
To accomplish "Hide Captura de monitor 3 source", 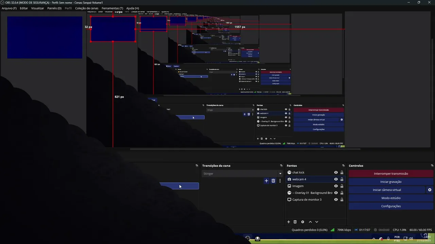I will tap(336, 200).
